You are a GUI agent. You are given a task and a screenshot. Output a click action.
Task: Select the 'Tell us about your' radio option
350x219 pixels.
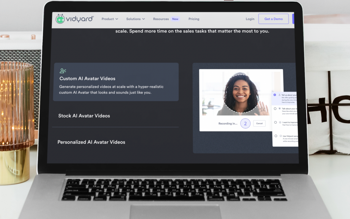(275, 95)
